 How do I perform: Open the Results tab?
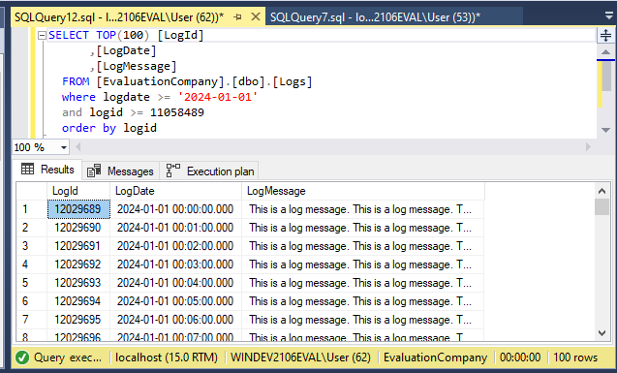pos(47,170)
